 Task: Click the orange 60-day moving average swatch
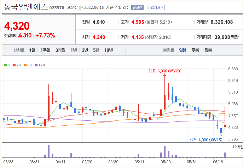(x=25, y=65)
